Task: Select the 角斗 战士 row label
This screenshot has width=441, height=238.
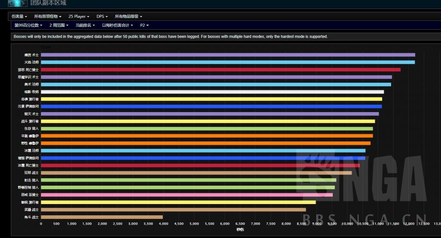Action: click(x=31, y=217)
